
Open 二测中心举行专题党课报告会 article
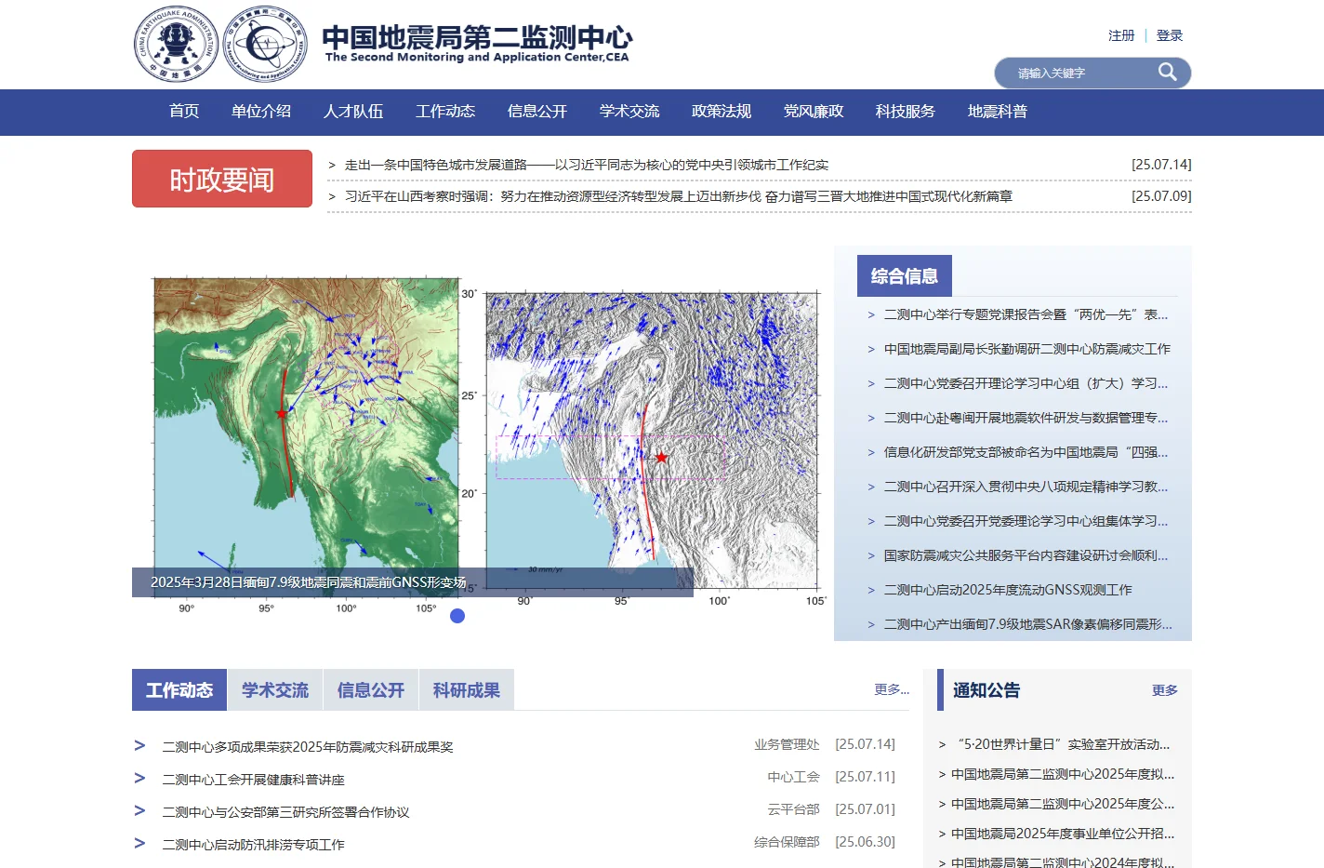(1026, 314)
